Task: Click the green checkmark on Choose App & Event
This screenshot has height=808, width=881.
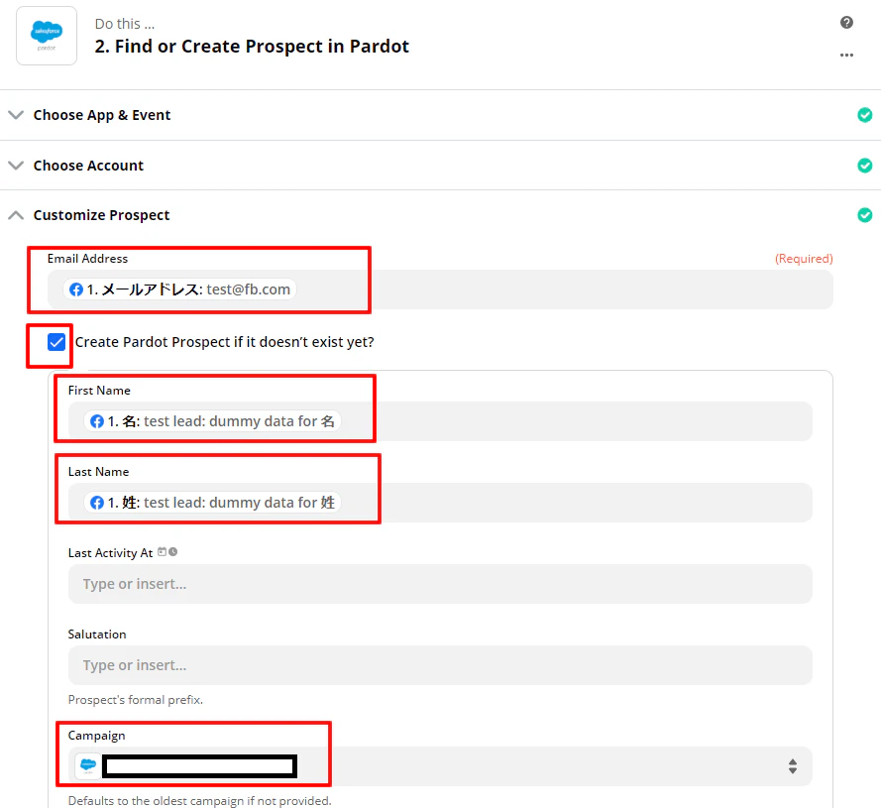Action: 864,114
